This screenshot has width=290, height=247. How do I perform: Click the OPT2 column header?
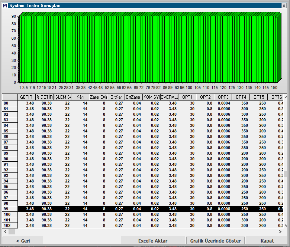click(x=205, y=97)
